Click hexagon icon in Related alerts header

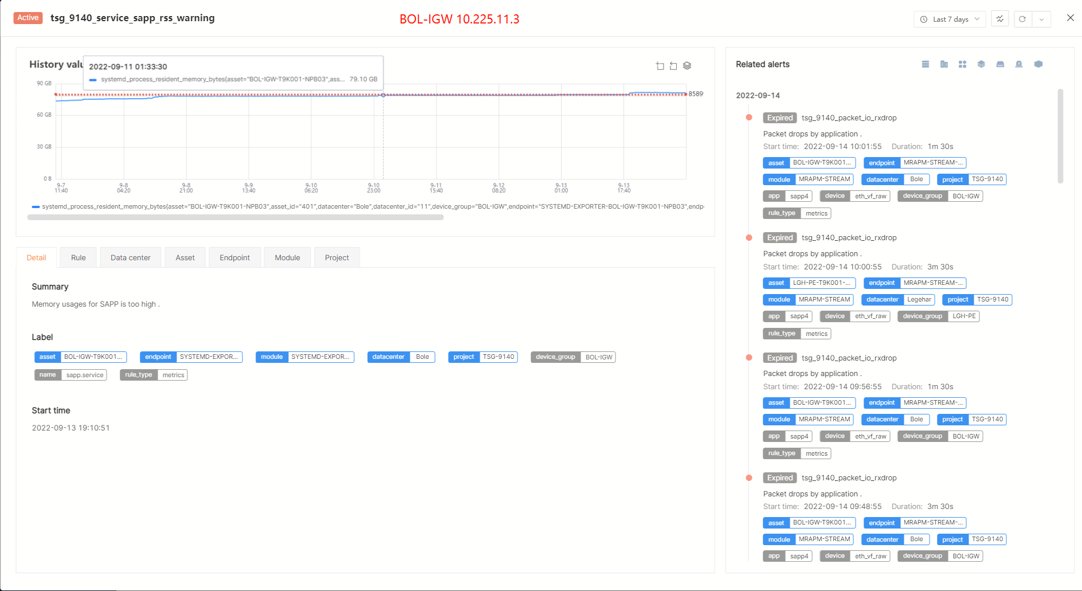(x=1038, y=64)
